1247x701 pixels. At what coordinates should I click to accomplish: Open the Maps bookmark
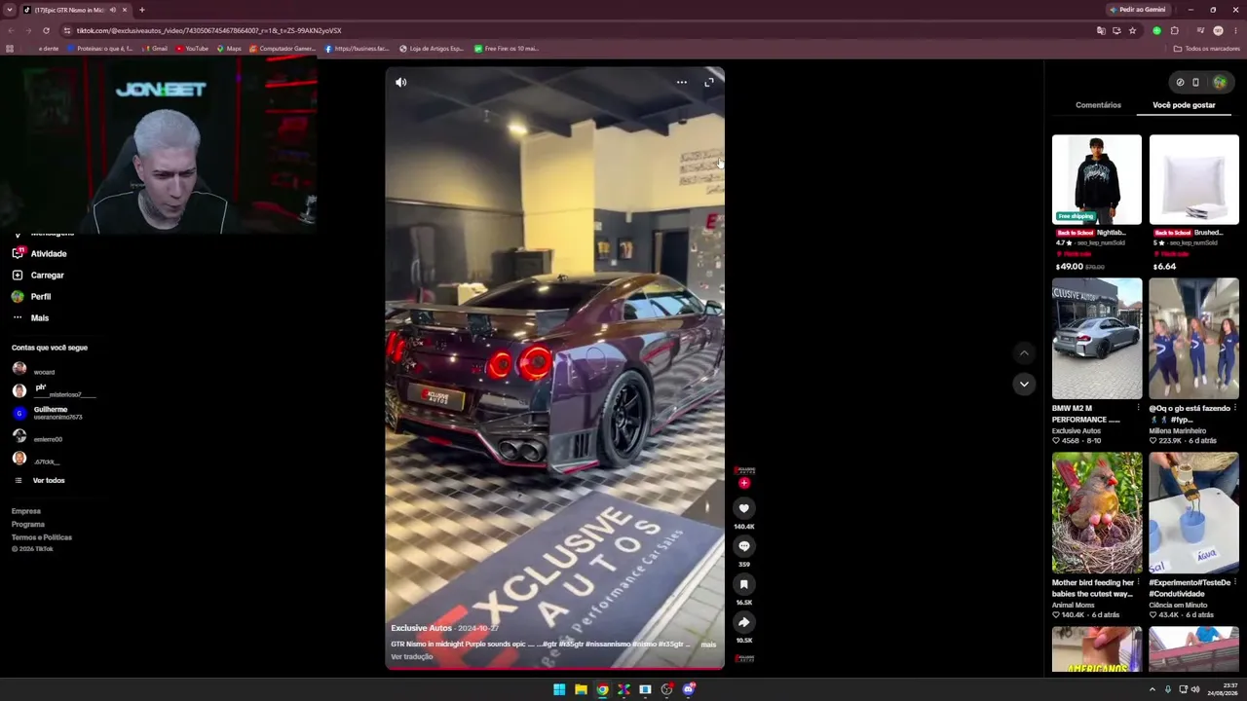pos(229,49)
